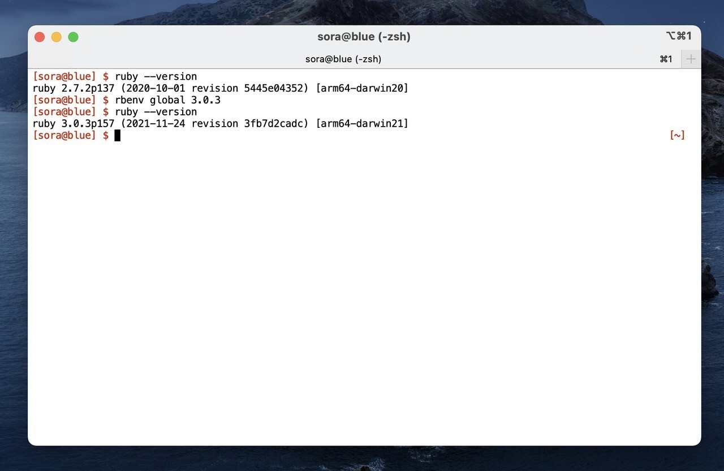The image size is (724, 471).
Task: Close the terminal window with the red button
Action: click(x=40, y=37)
